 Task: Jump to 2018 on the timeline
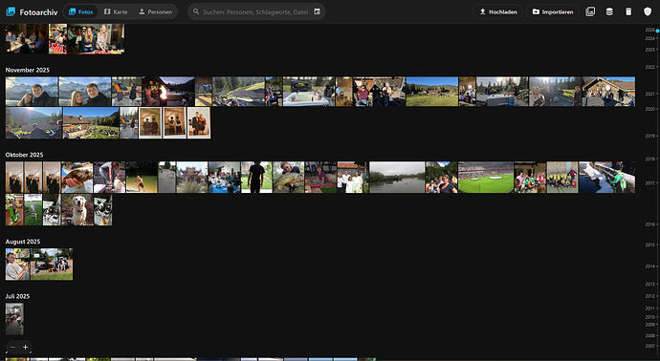tap(649, 159)
